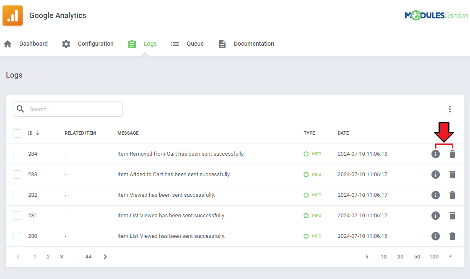Viewport: 470px width, 279px height.
Task: Click the 'Google Analytics' title text
Action: tap(58, 16)
